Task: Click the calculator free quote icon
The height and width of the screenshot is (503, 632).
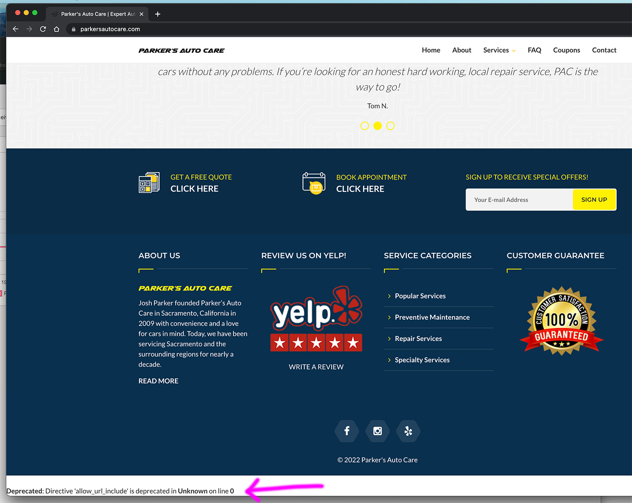Action: pyautogui.click(x=149, y=182)
